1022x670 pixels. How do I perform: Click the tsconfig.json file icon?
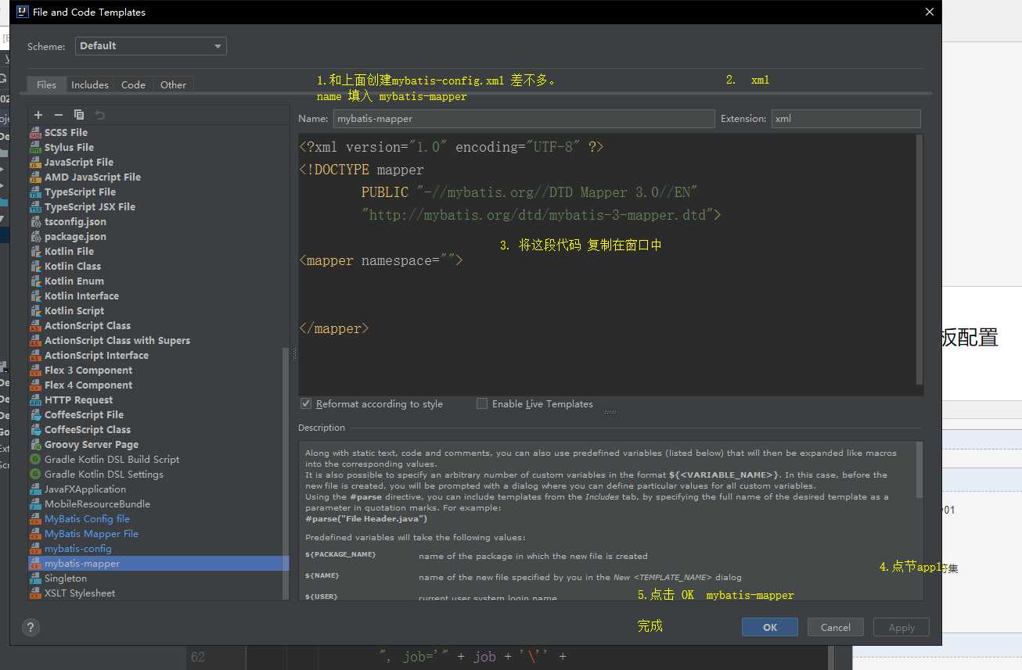[x=35, y=222]
